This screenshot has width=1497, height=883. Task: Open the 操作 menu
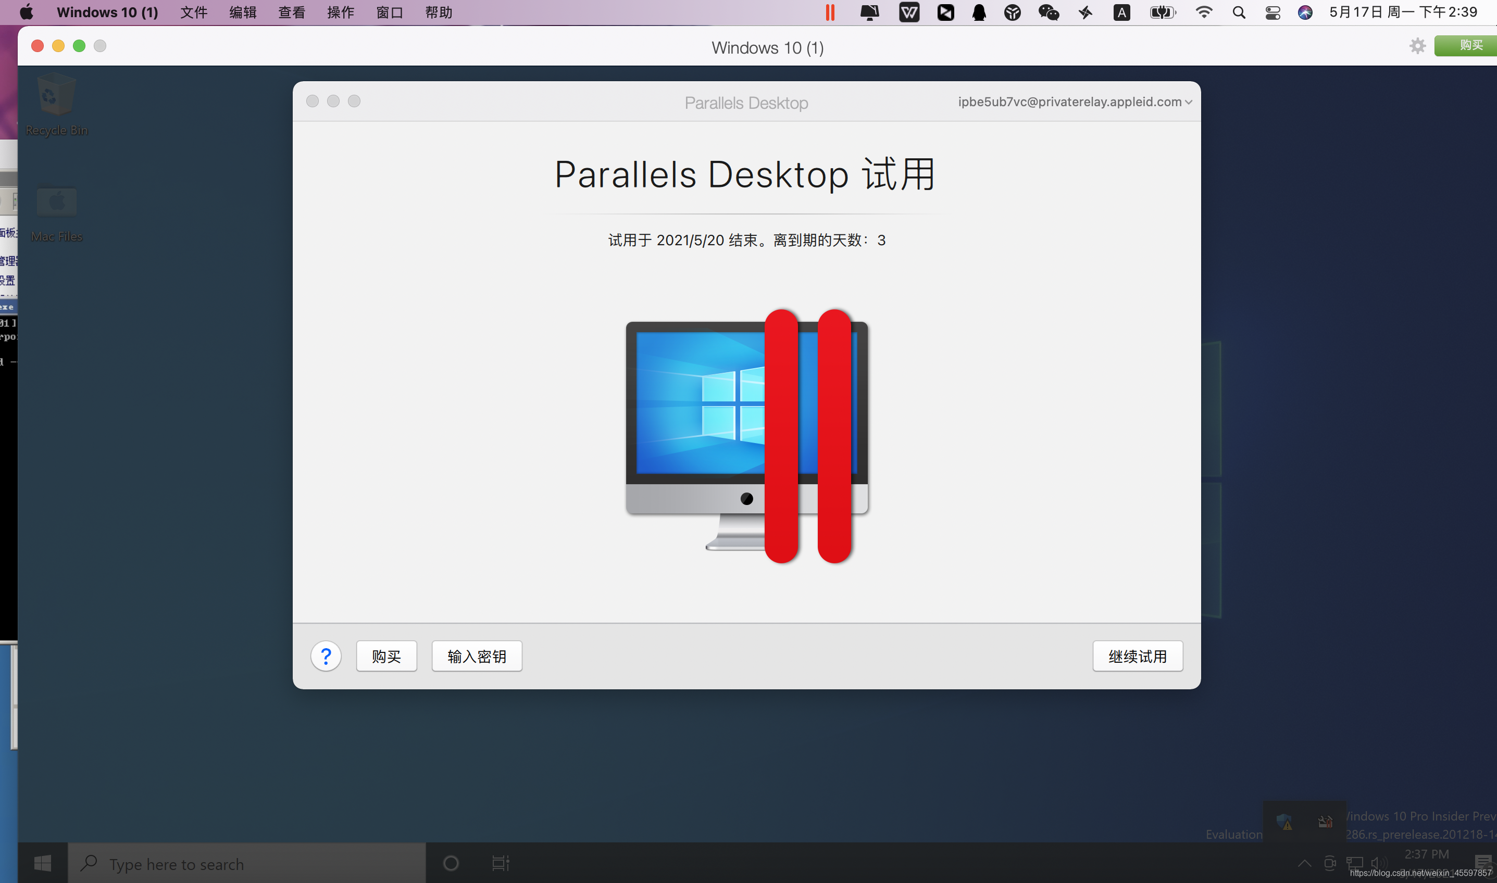(x=341, y=12)
